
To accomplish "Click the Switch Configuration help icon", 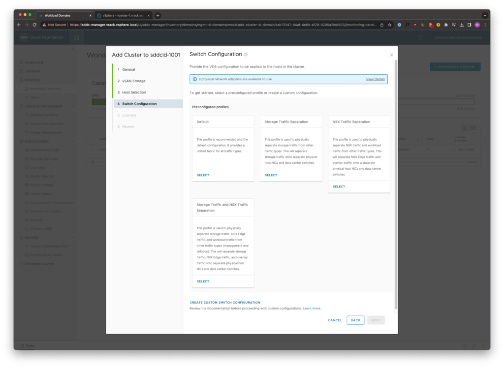I will (246, 55).
